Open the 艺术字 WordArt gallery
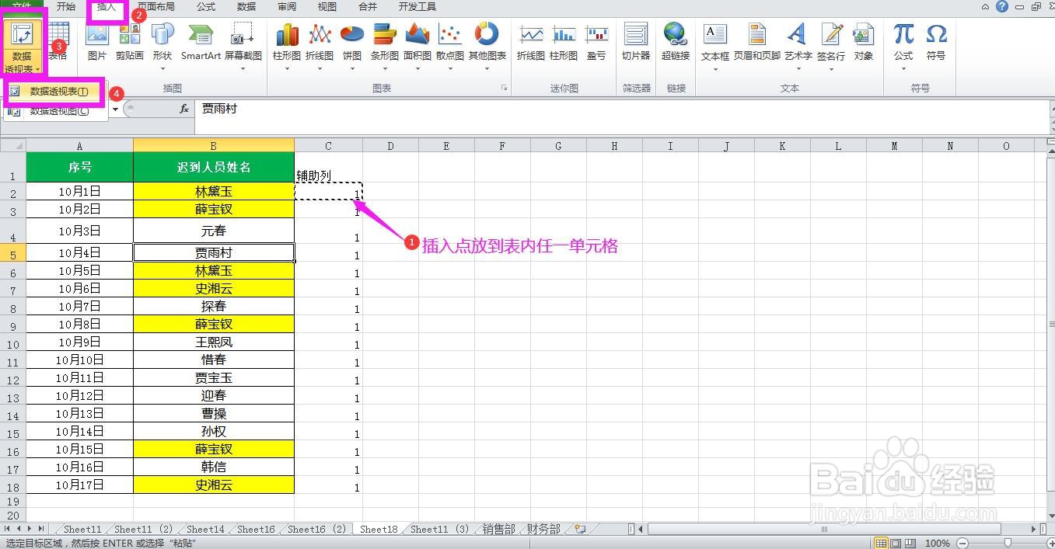 (x=798, y=45)
